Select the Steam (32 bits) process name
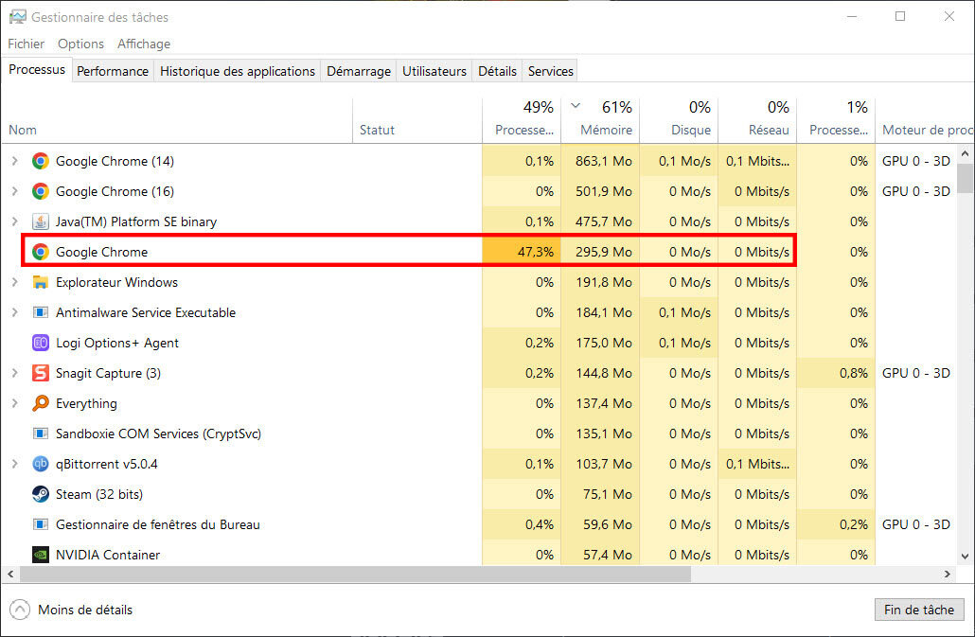Image resolution: width=975 pixels, height=637 pixels. 99,494
